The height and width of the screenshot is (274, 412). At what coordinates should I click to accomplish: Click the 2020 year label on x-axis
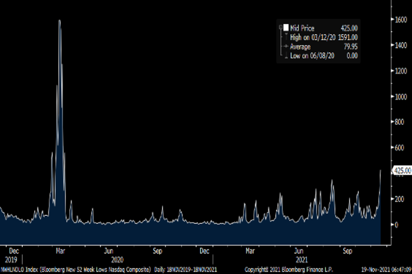(117, 260)
